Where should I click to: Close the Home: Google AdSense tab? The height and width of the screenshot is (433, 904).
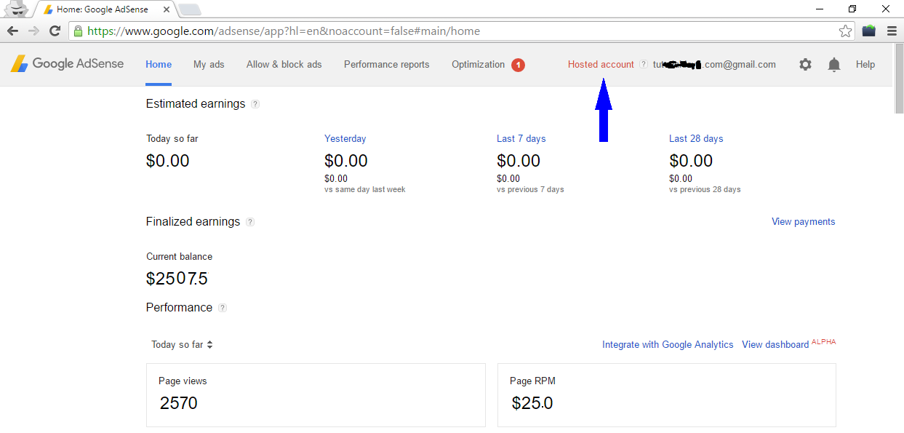167,9
